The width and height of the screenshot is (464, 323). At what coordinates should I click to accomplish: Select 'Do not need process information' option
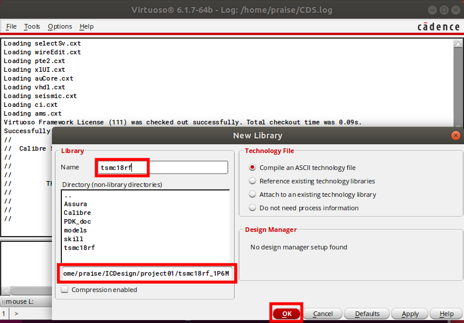[303, 208]
